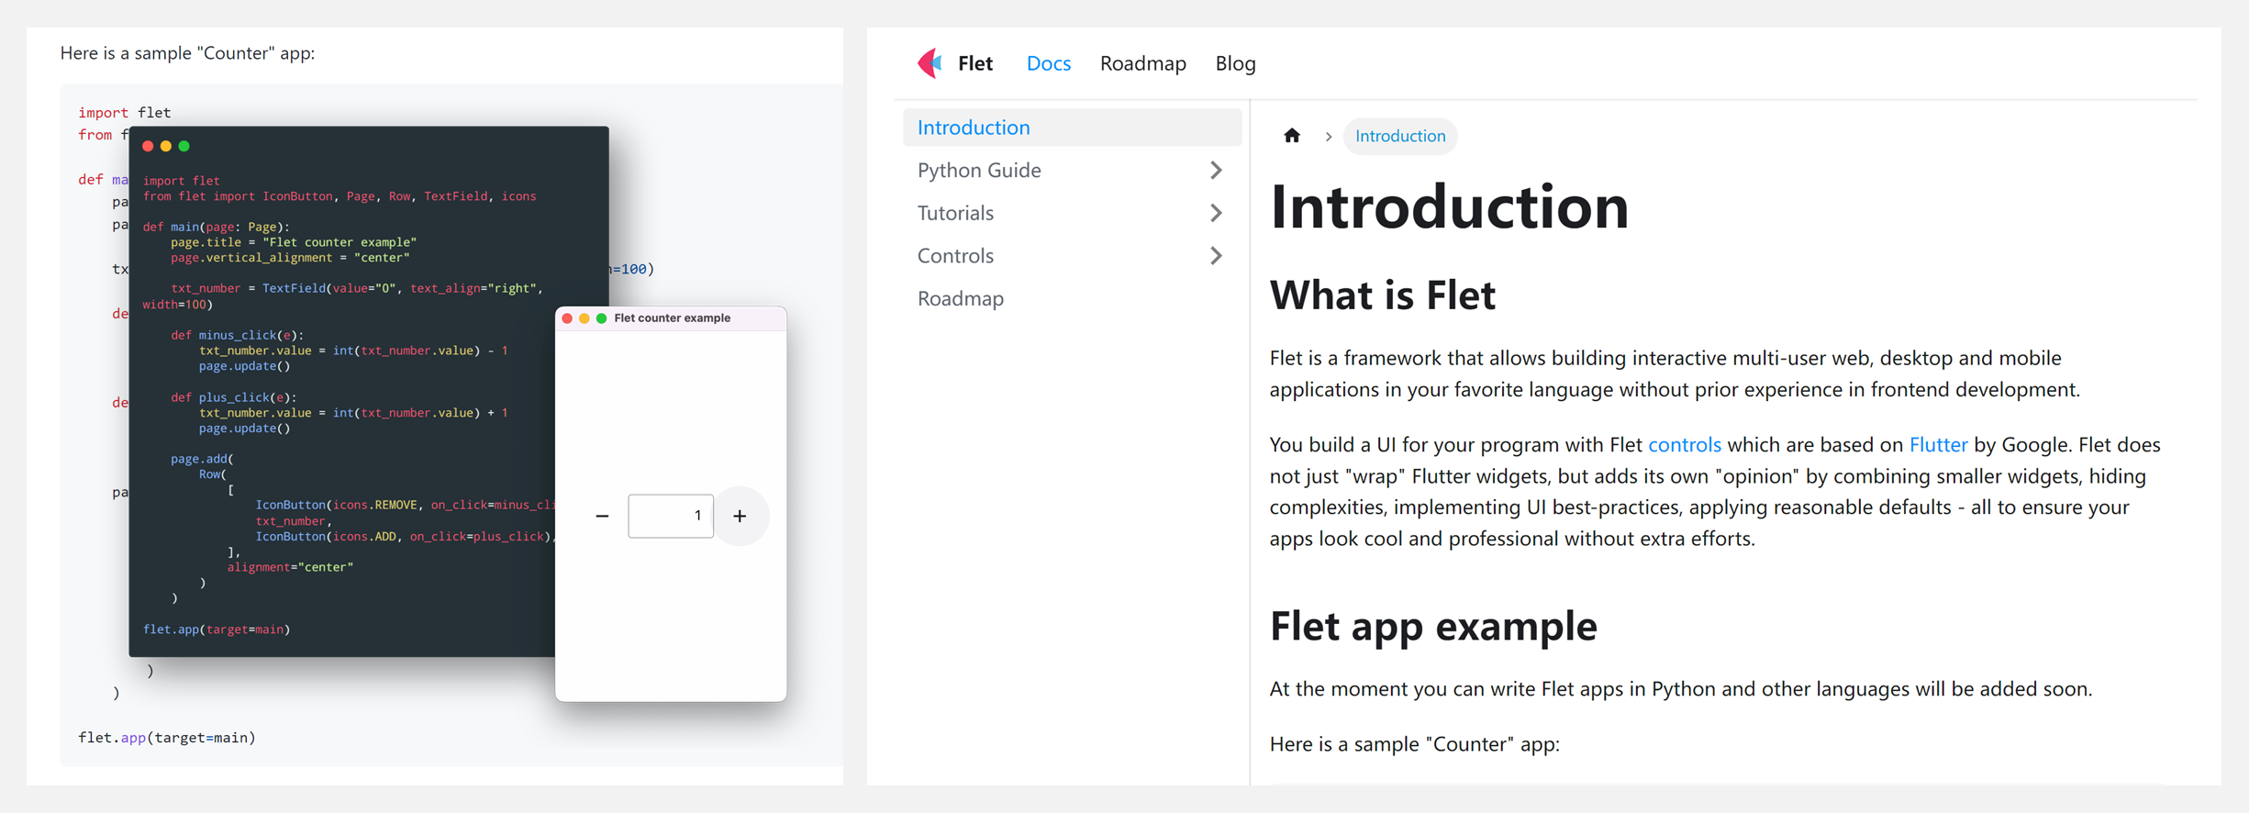Click red close dot on code window

[148, 146]
